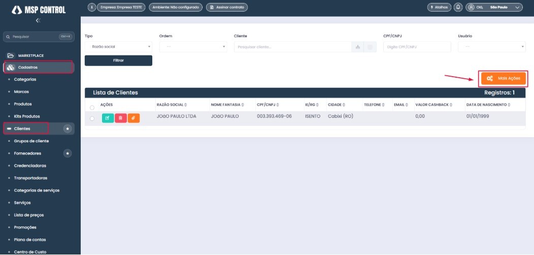Open the Usuário dropdown
The image size is (534, 255).
point(491,47)
